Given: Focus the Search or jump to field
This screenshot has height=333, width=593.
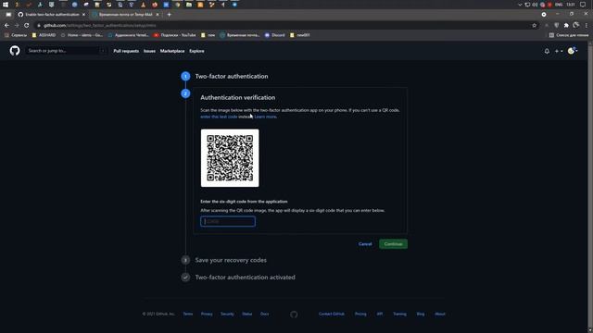Looking at the screenshot, I should pyautogui.click(x=66, y=51).
